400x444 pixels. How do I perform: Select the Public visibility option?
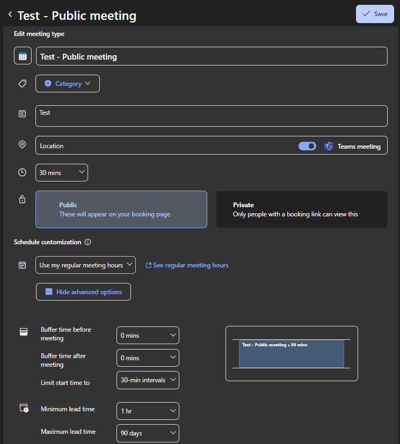click(121, 209)
